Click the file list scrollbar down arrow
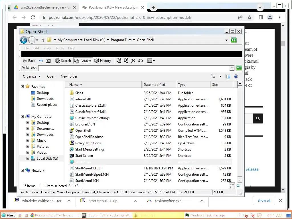 [x=240, y=180]
